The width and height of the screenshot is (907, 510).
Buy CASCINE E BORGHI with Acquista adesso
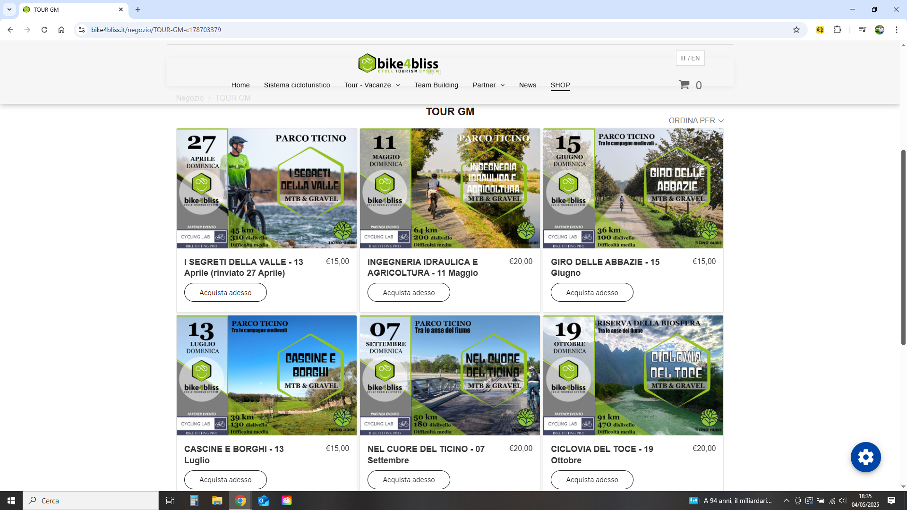pyautogui.click(x=225, y=480)
